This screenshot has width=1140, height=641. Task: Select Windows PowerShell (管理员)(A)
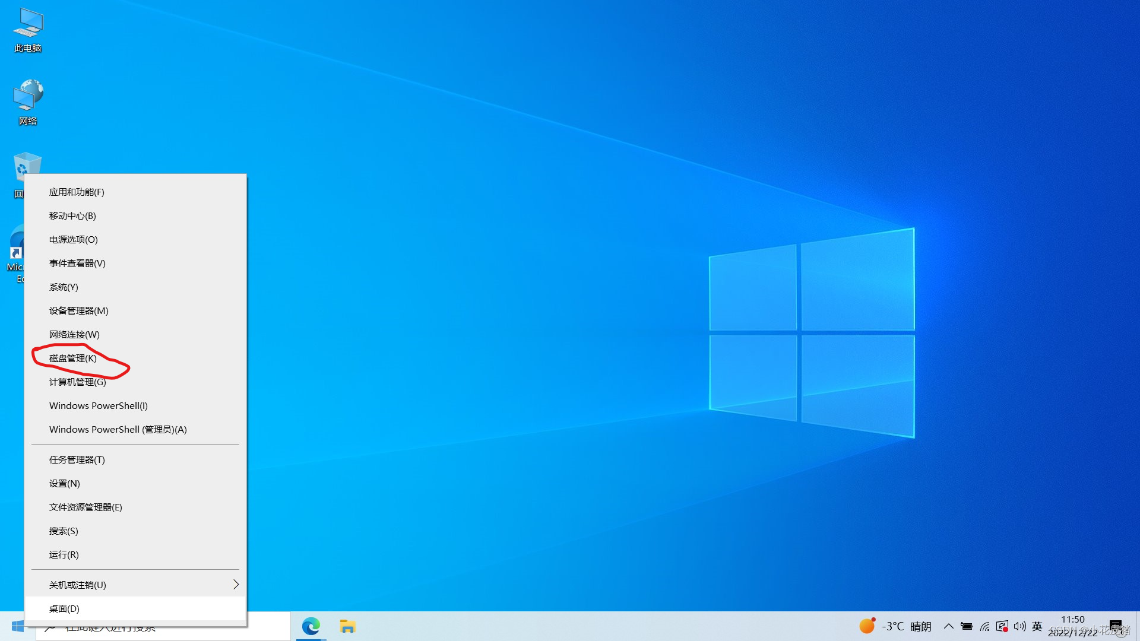point(118,430)
